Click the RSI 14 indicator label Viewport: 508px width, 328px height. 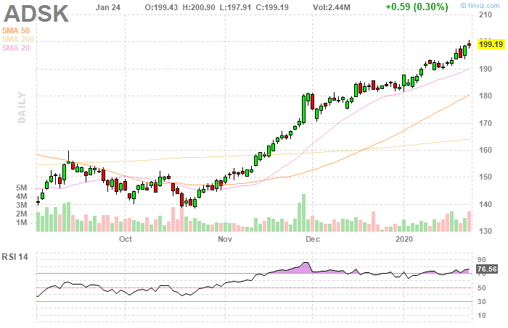pos(15,257)
